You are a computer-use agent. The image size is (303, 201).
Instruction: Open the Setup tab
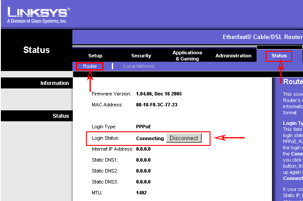(95, 56)
